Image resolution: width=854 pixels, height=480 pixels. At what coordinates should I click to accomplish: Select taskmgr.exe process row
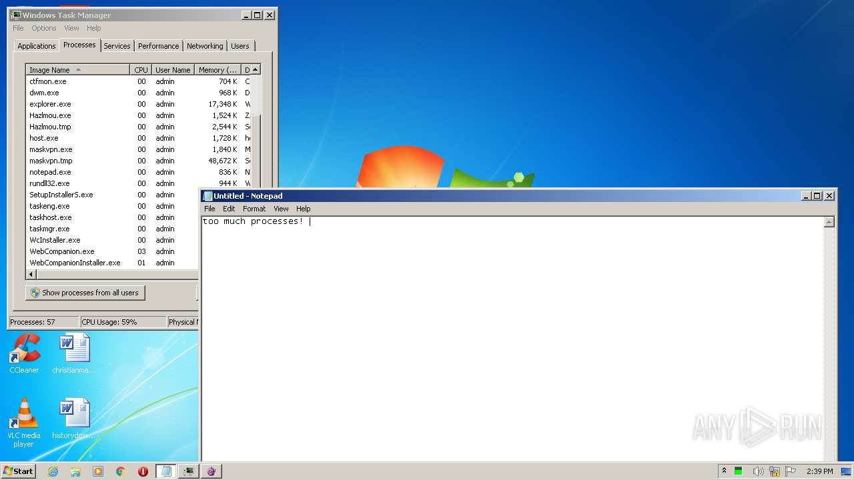(x=112, y=229)
